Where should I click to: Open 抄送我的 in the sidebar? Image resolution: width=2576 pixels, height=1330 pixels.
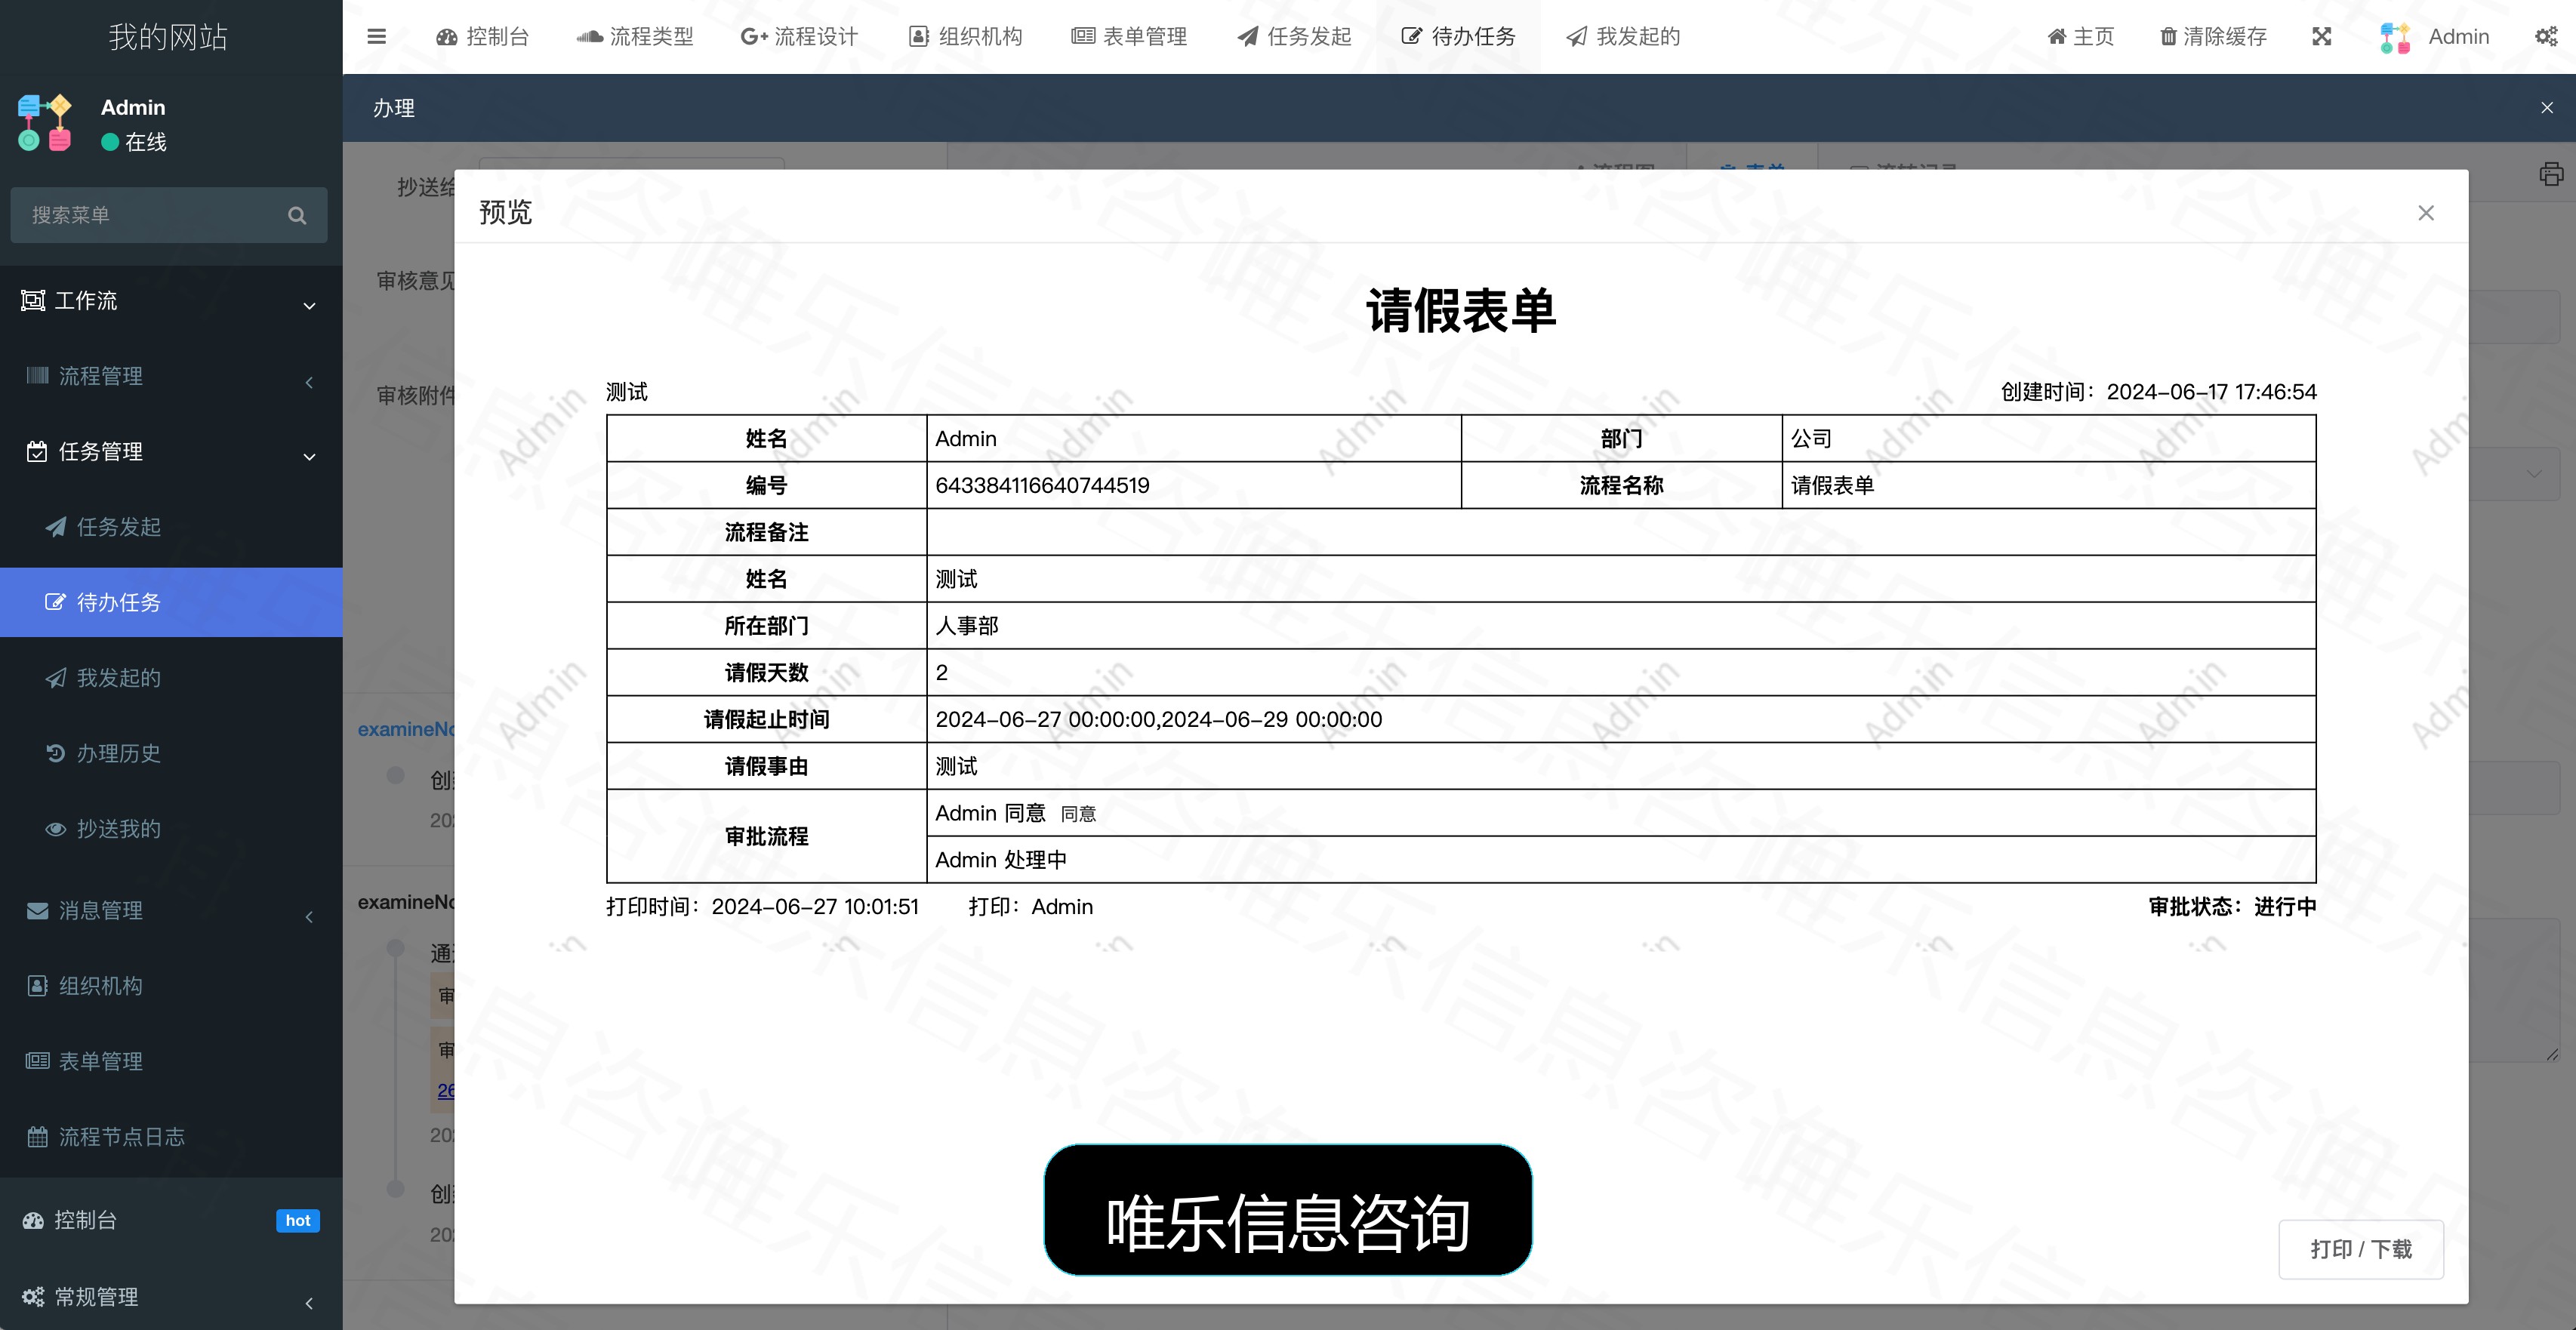coord(171,829)
